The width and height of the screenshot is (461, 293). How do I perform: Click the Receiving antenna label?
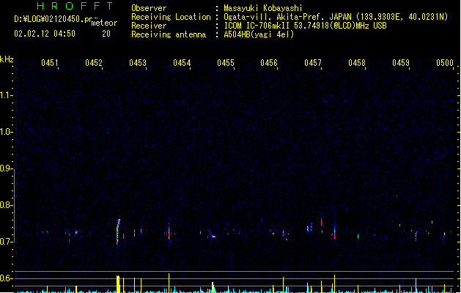click(169, 34)
